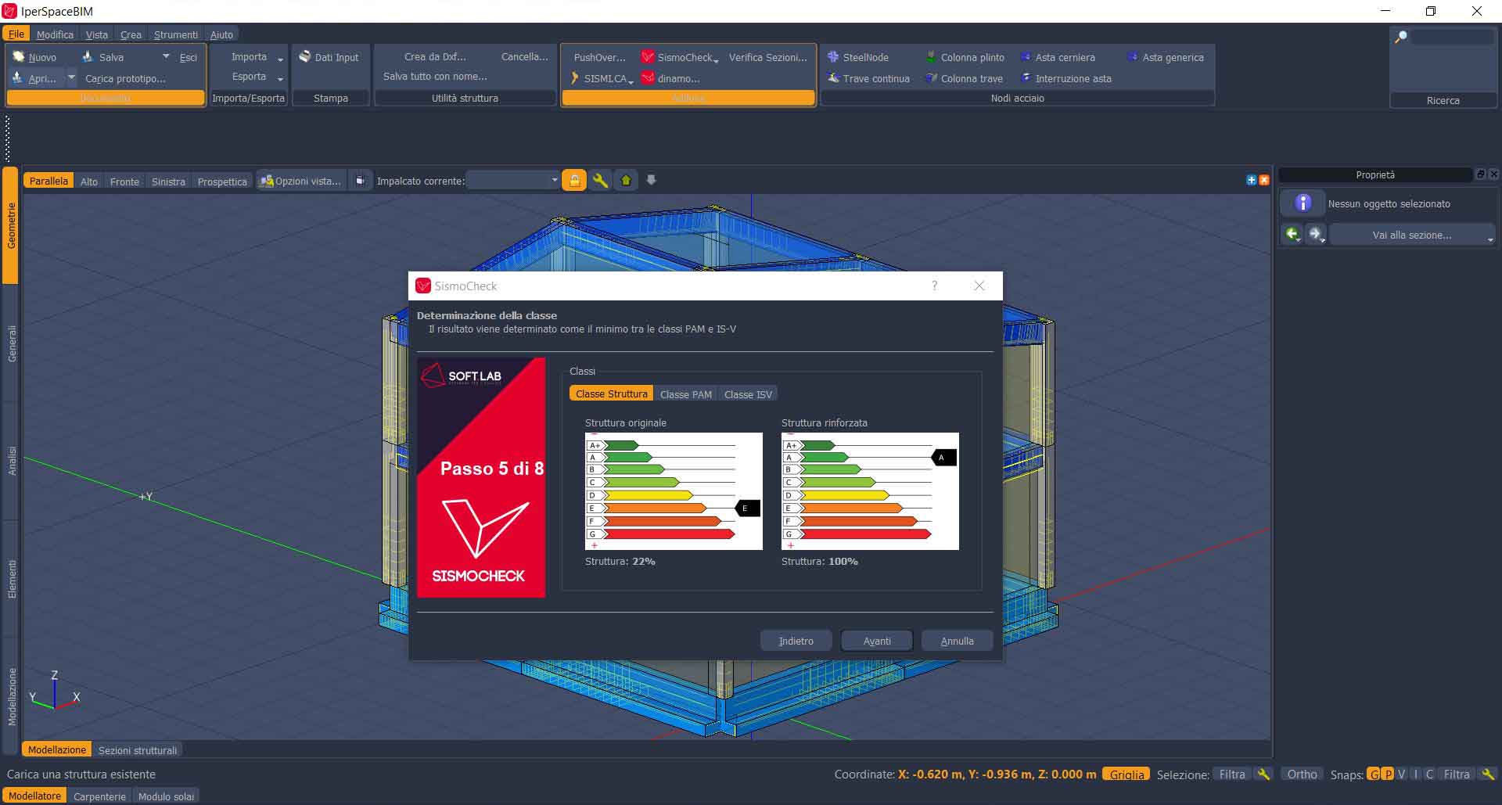Select the Interruzione asta icon
1502x805 pixels.
tap(1026, 78)
